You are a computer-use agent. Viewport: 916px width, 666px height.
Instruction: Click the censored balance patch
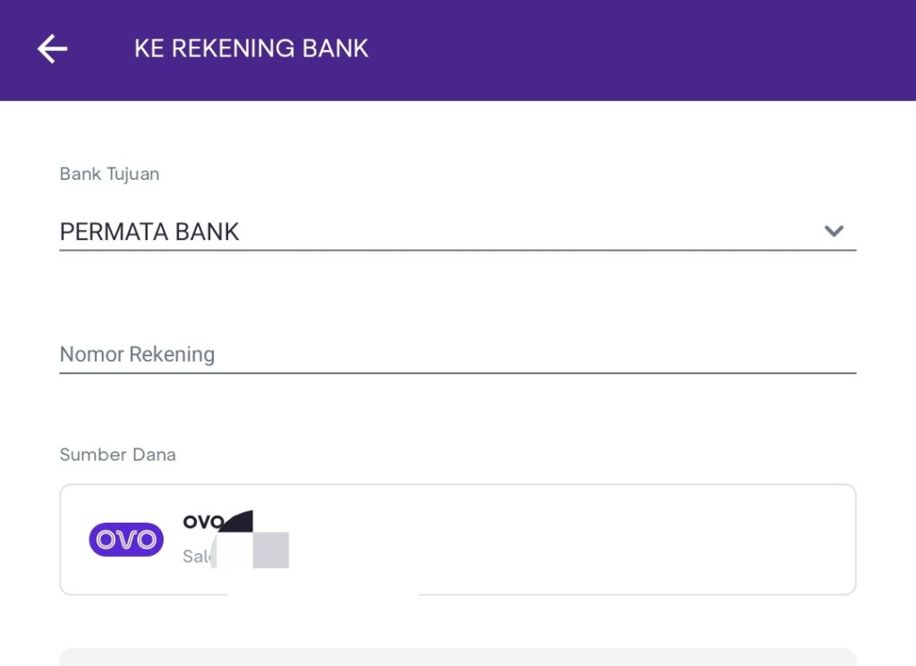pyautogui.click(x=252, y=541)
